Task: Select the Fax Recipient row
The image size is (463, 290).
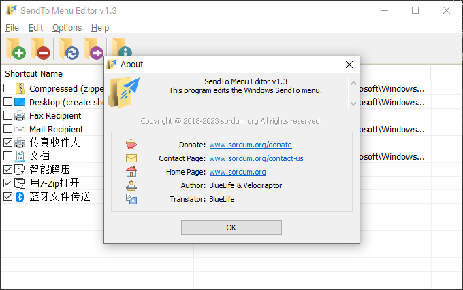Action: coord(55,115)
